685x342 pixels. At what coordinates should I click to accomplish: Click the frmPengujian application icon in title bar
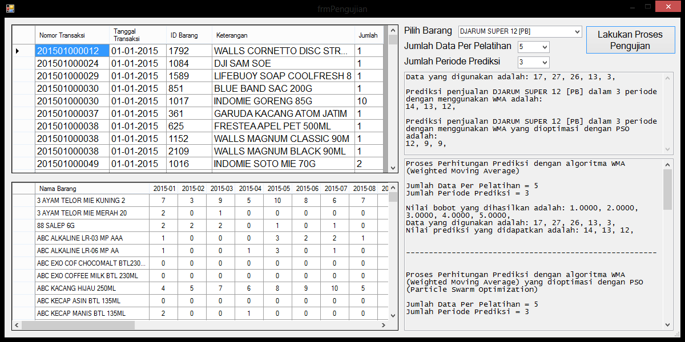[10, 9]
